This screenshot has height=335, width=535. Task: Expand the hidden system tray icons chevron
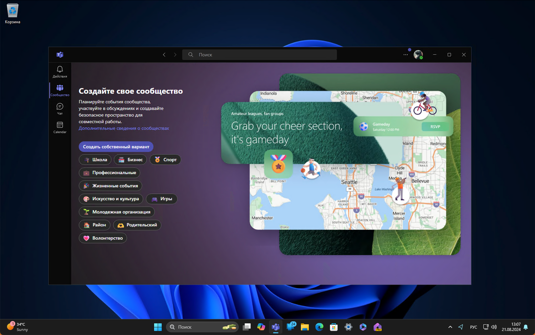pos(450,327)
